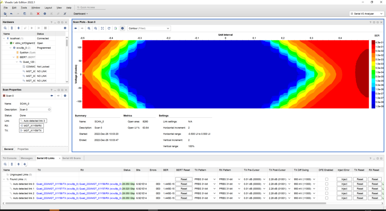Refresh the scan plot
Image resolution: width=386 pixels, height=211 pixels.
pyautogui.click(x=109, y=28)
